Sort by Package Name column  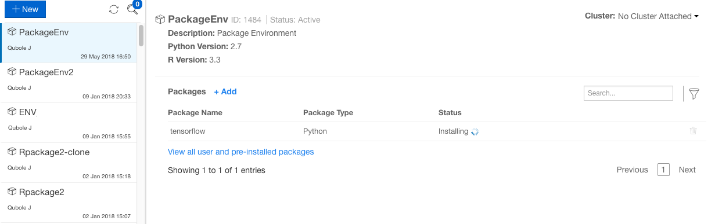pyautogui.click(x=195, y=112)
